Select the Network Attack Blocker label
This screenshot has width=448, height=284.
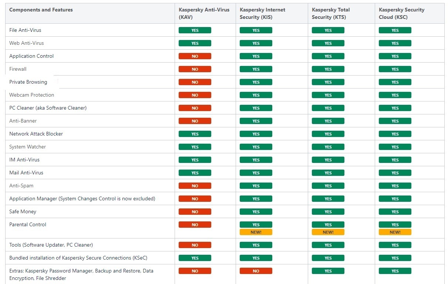click(x=36, y=134)
